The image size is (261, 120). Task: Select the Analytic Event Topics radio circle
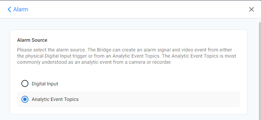[x=25, y=99]
